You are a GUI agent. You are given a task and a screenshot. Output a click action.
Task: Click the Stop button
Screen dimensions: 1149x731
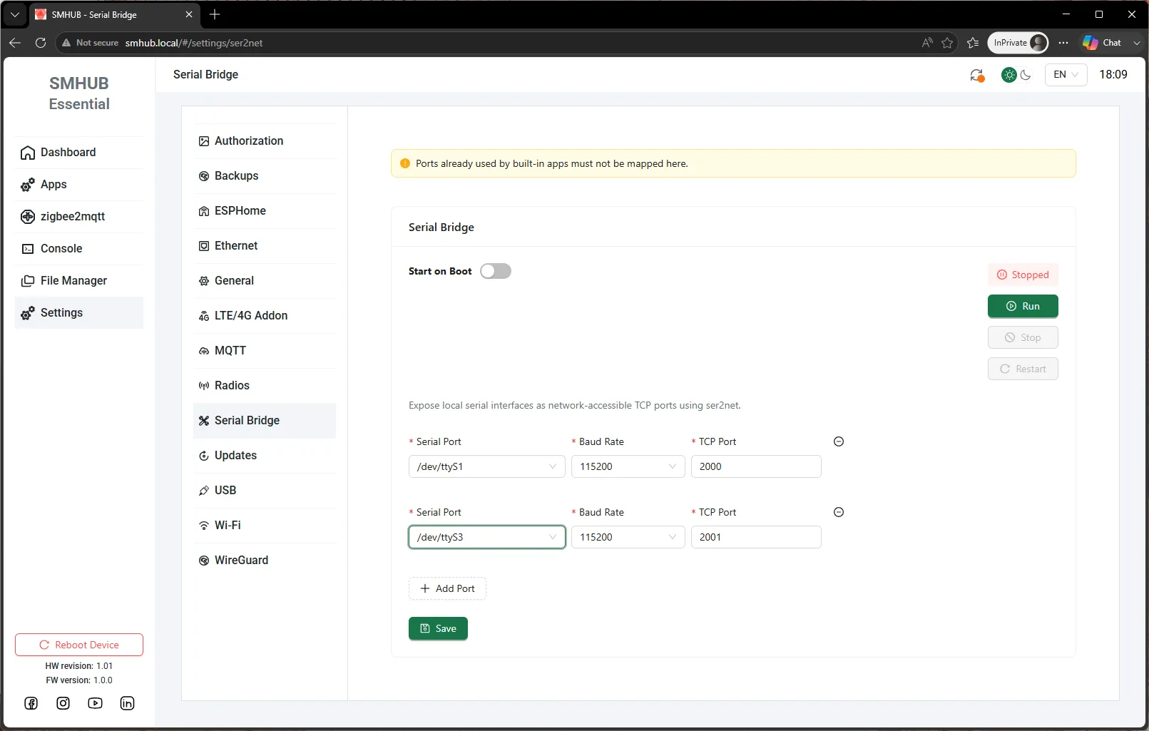tap(1023, 337)
